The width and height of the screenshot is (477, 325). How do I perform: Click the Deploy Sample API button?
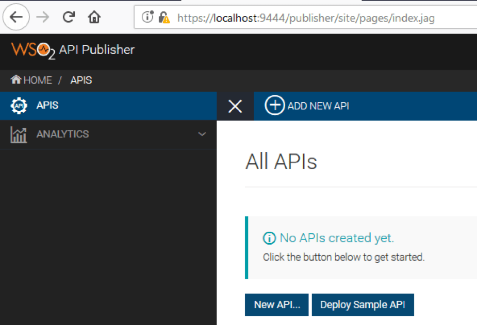[x=363, y=304]
